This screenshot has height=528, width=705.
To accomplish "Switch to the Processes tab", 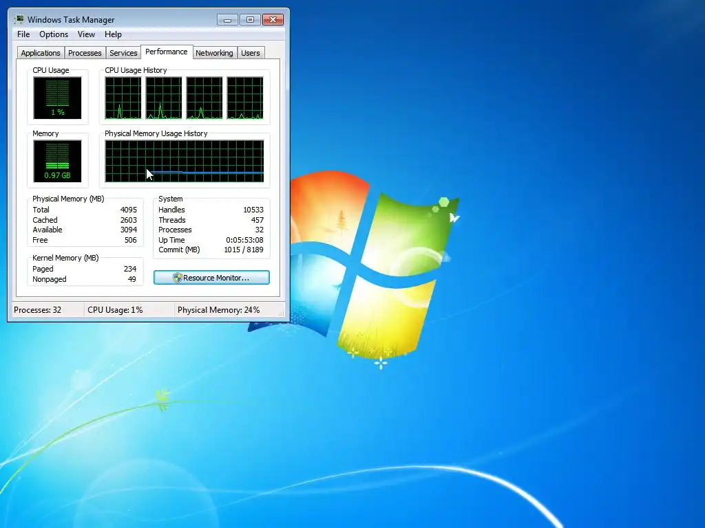I will [x=85, y=53].
